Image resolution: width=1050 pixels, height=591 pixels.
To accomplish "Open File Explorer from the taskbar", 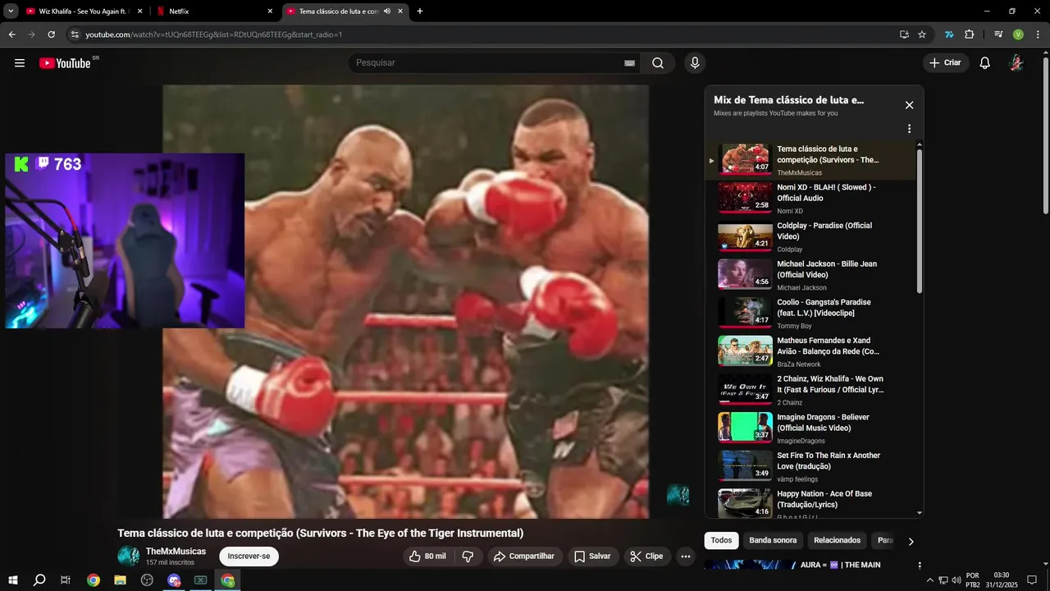I will pyautogui.click(x=120, y=580).
